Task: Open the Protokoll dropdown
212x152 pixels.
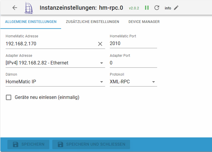Action: [x=133, y=82]
